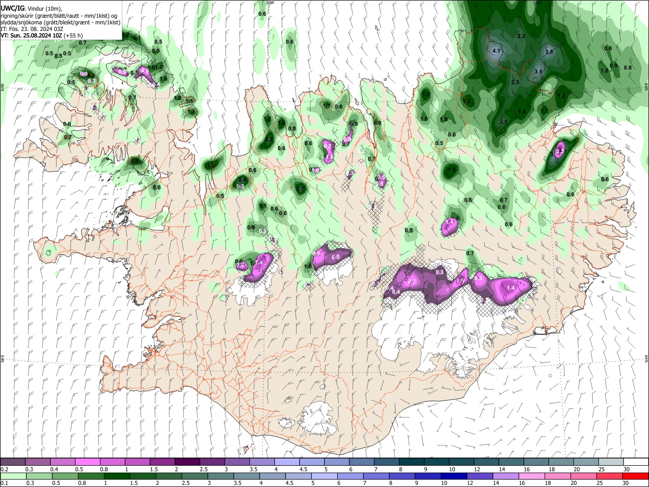Click the 'slydda/snjókoma (grátt/bleikt/grænt - mm/1klst)' line
Image resolution: width=649 pixels, height=487 pixels.
tap(60, 22)
